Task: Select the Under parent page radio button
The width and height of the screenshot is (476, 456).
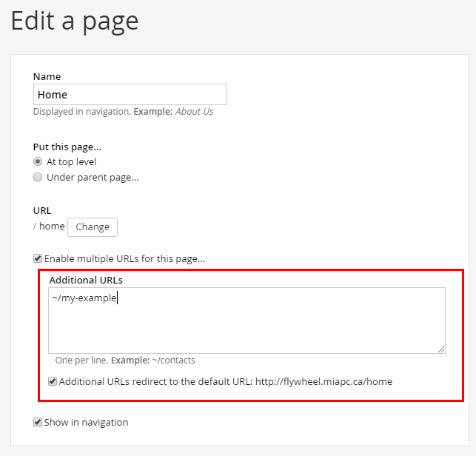Action: click(38, 177)
